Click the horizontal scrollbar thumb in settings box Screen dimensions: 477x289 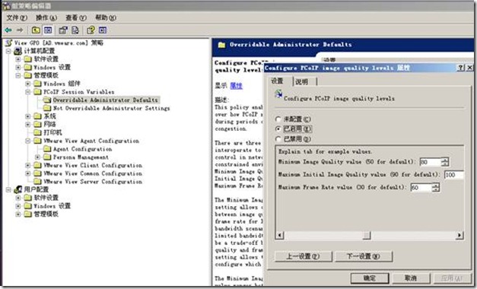point(367,235)
